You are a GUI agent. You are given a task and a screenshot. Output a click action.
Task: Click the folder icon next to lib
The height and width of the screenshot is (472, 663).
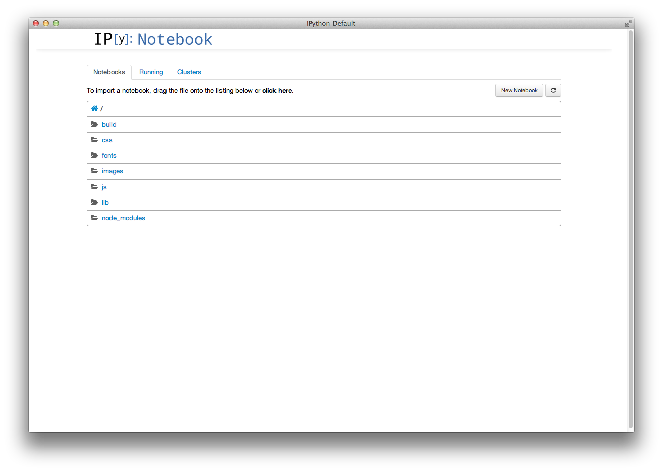click(x=94, y=202)
